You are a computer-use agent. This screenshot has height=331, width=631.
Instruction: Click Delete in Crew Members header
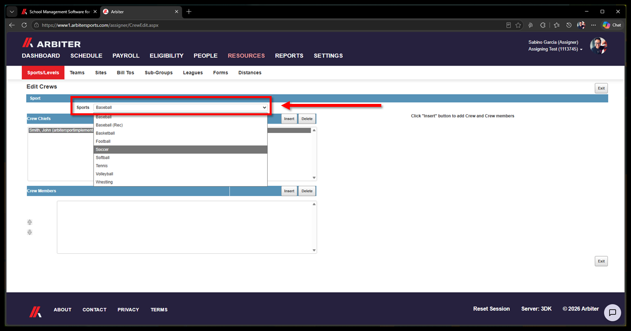pyautogui.click(x=307, y=191)
